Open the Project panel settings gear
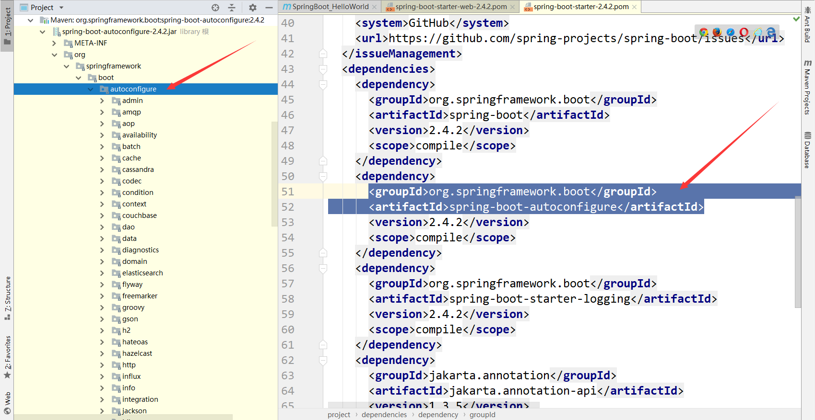 pyautogui.click(x=253, y=7)
